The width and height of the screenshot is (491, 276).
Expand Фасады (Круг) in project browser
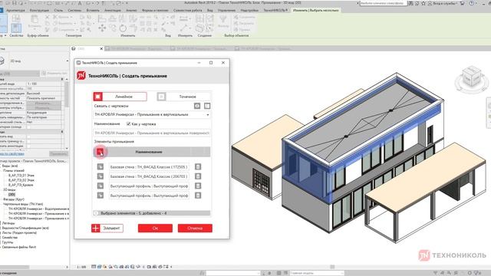point(14,199)
